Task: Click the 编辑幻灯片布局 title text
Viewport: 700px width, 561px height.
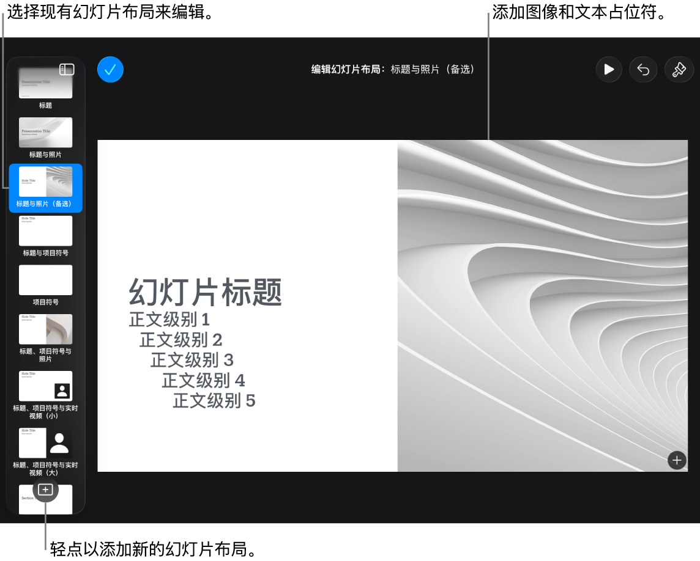Action: tap(345, 70)
